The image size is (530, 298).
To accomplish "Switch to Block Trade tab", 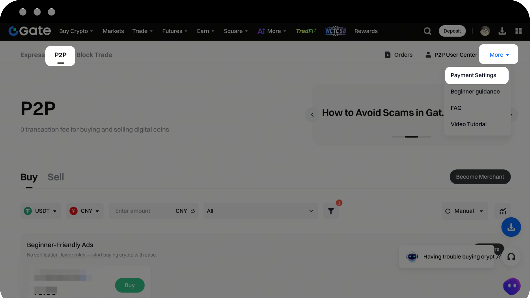I will coord(94,55).
